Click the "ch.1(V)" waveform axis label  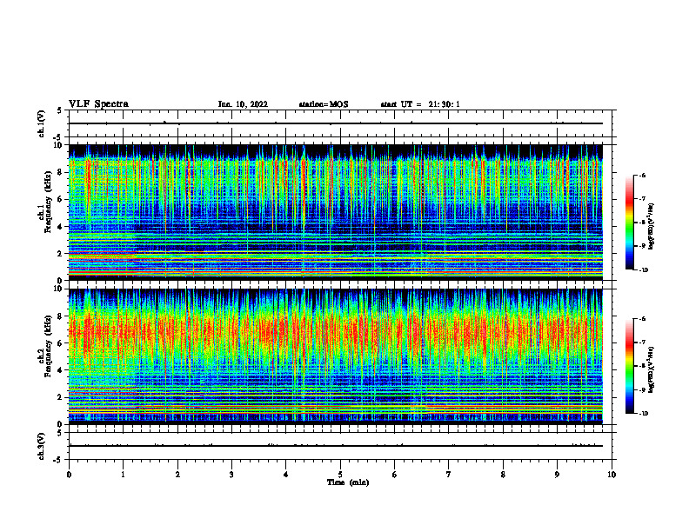[41, 123]
